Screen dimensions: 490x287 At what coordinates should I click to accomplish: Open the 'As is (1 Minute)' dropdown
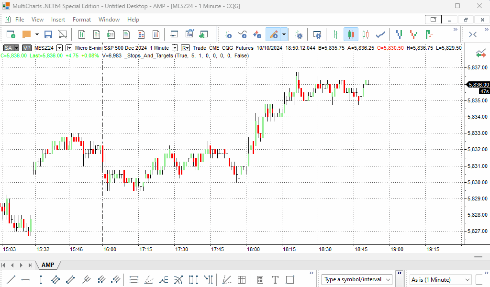(x=466, y=280)
